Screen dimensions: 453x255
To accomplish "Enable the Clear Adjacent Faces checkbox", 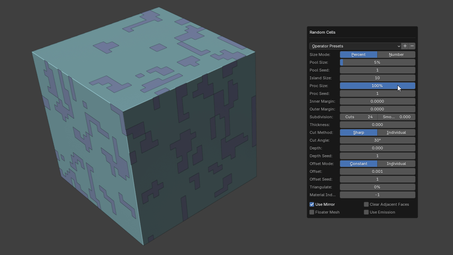I will (x=366, y=204).
